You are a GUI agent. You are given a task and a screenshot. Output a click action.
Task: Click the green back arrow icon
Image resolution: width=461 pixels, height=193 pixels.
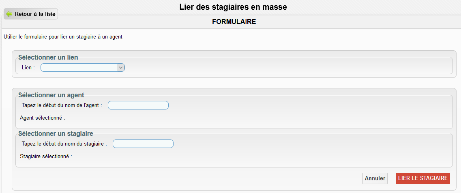click(x=9, y=14)
